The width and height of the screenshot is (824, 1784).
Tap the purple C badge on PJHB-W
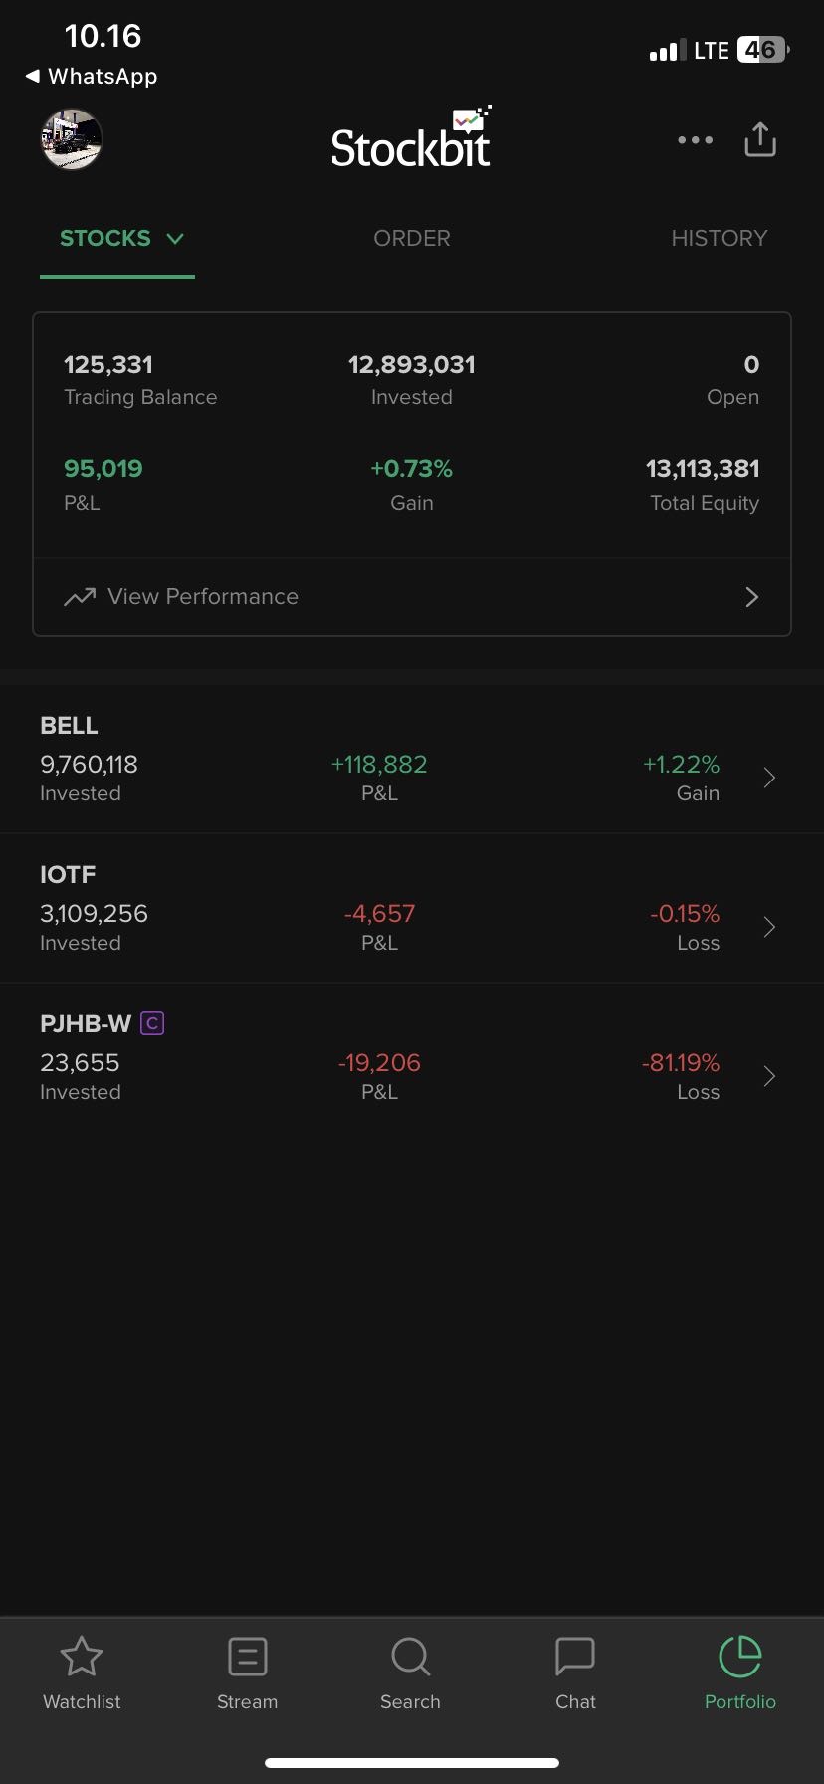pyautogui.click(x=152, y=1023)
